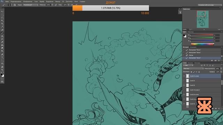Select the Healing Brush tool
The height and width of the screenshot is (125, 223).
click(x=2, y=30)
